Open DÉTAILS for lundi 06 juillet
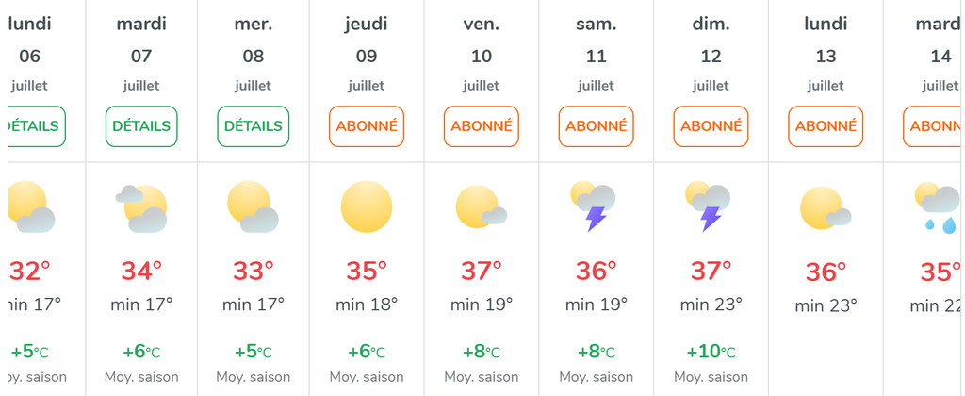 (37, 126)
